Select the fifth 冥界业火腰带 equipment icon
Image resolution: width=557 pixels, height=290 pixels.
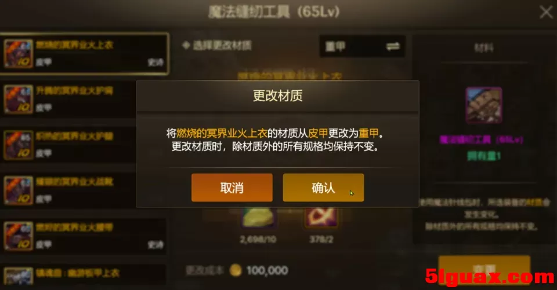(19, 236)
